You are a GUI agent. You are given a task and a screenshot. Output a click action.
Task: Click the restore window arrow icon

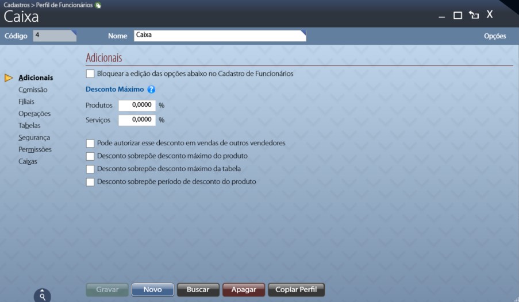coord(474,16)
